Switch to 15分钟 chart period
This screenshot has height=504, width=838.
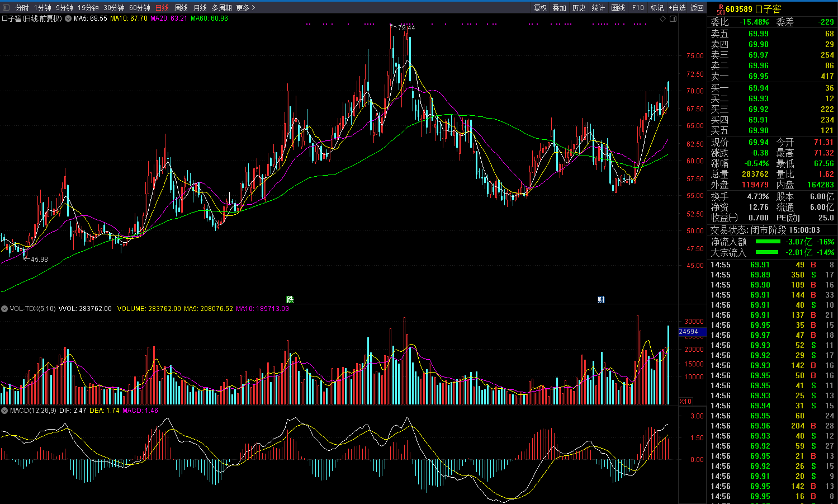click(x=88, y=8)
